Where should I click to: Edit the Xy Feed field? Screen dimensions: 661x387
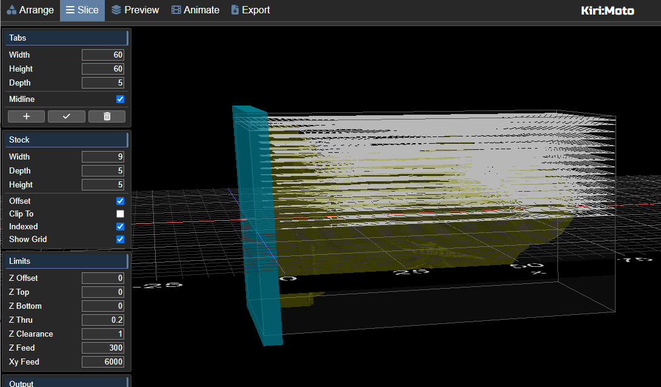point(103,362)
